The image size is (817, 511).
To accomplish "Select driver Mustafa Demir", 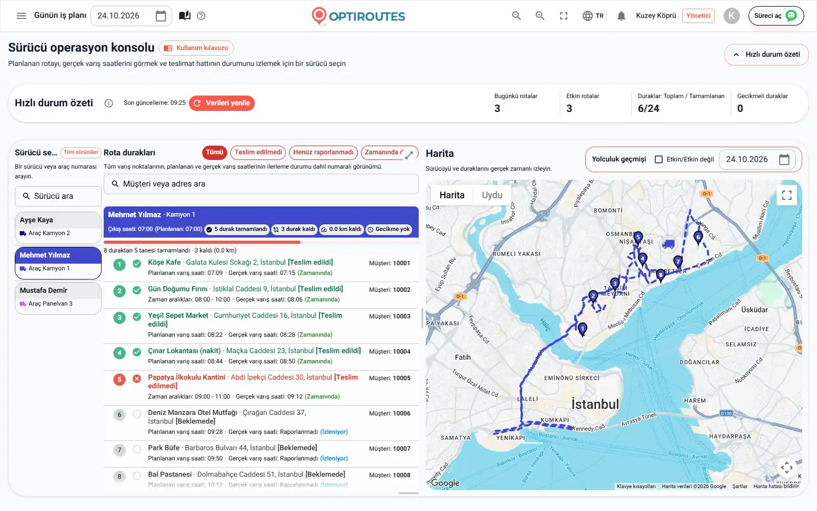I will [x=58, y=298].
